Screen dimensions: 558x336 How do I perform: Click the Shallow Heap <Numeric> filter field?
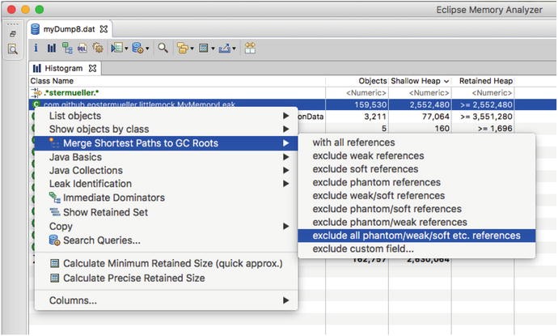click(x=420, y=93)
